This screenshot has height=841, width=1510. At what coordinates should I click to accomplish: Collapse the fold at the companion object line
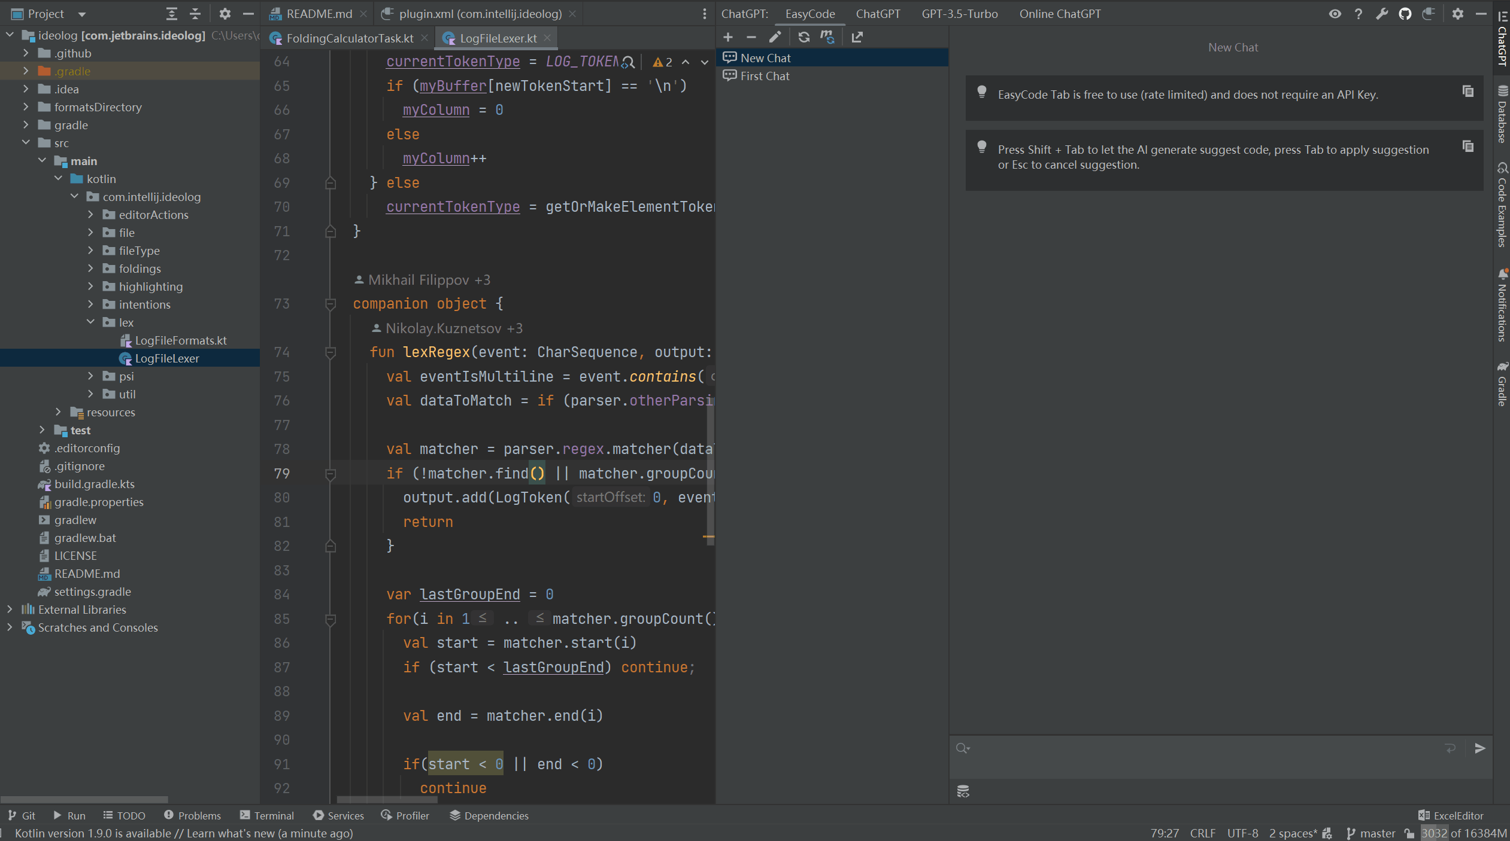(330, 304)
